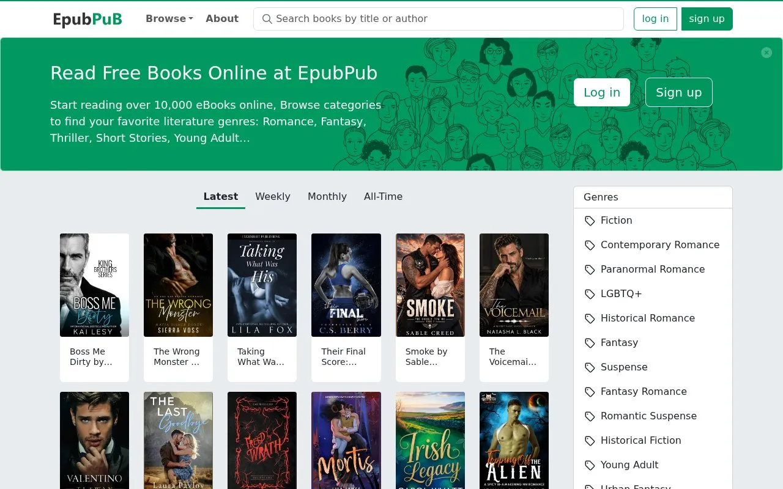Switch to the Weekly tab
Viewport: 783px width, 489px height.
click(x=273, y=196)
